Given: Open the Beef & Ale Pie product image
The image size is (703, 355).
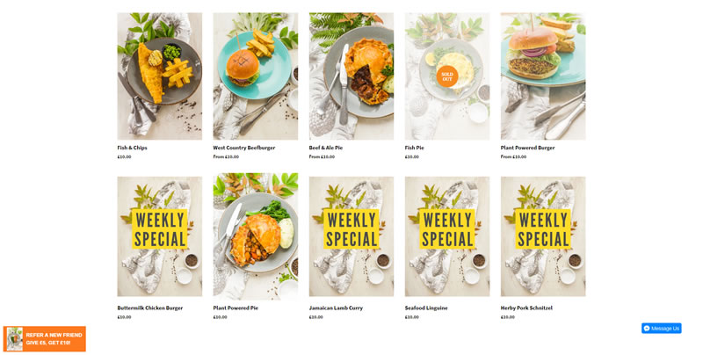Looking at the screenshot, I should 351,76.
